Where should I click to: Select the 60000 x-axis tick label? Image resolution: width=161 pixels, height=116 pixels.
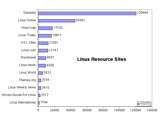[x=87, y=110]
